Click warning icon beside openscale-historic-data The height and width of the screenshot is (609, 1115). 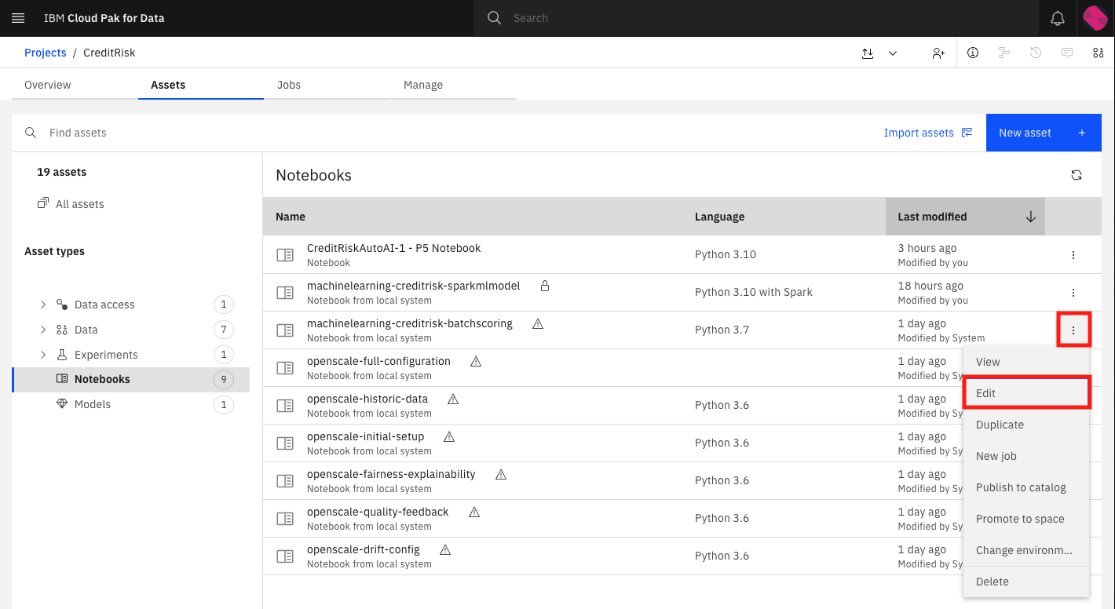click(453, 399)
